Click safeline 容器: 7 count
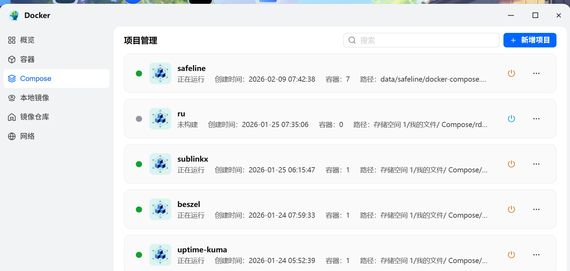The image size is (570, 271). [338, 79]
